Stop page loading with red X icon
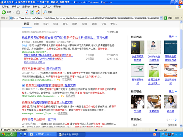The width and height of the screenshot is (183, 137). [26, 12]
